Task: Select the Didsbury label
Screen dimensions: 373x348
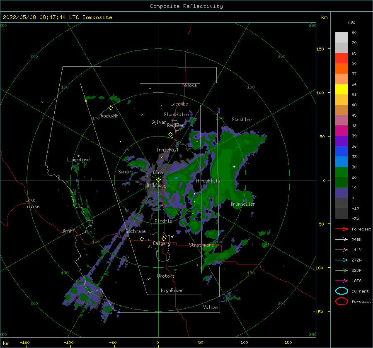Action: [156, 185]
